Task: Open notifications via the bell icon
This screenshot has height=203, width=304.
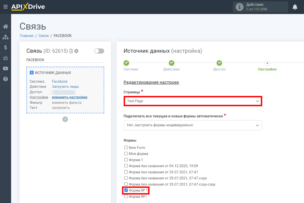Action: point(295,7)
